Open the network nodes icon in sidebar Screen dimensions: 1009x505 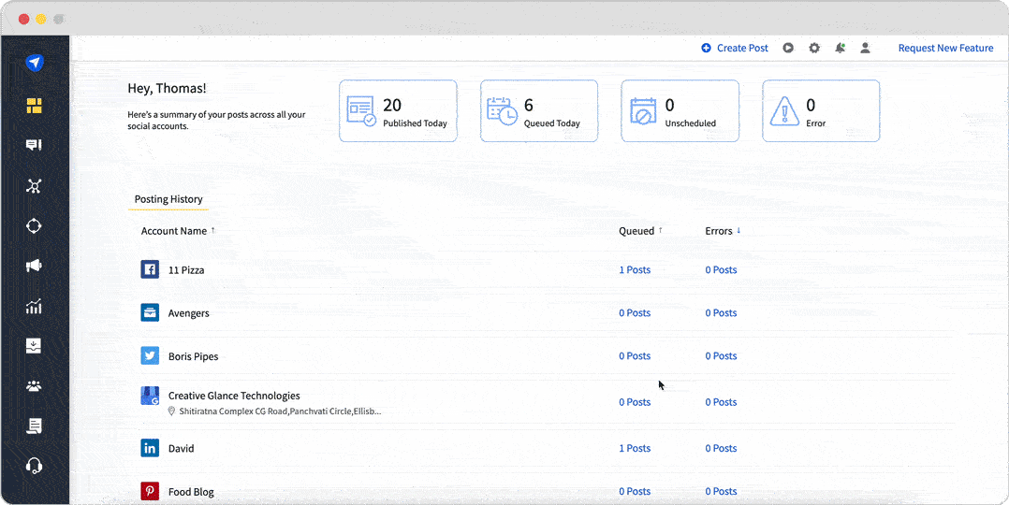[34, 186]
